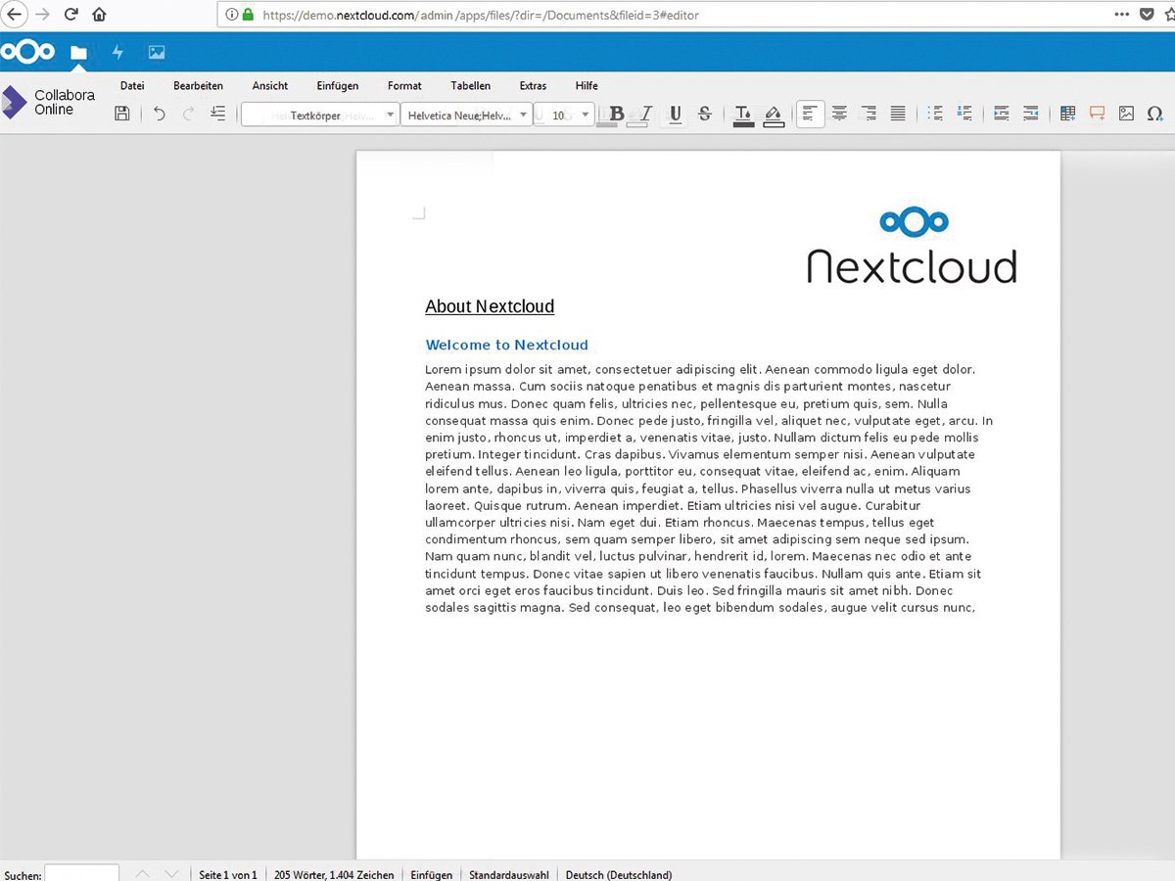Go to browser home page

pyautogui.click(x=99, y=15)
